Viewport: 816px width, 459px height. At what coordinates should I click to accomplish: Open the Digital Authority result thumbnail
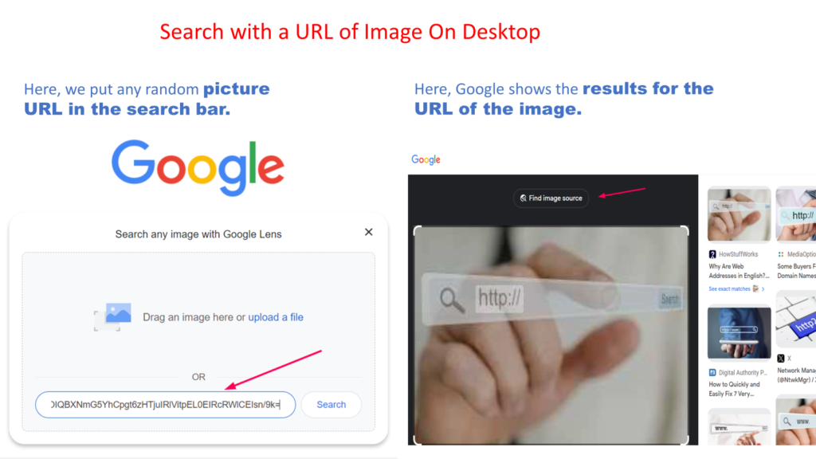(739, 333)
